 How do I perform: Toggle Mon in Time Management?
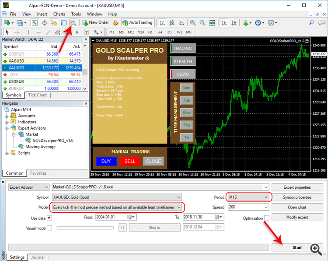pos(187,88)
